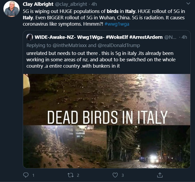The width and height of the screenshot is (195, 182).
Task: Open WIDE-Awake-NZ quoted tweet author name
Action: (99, 37)
